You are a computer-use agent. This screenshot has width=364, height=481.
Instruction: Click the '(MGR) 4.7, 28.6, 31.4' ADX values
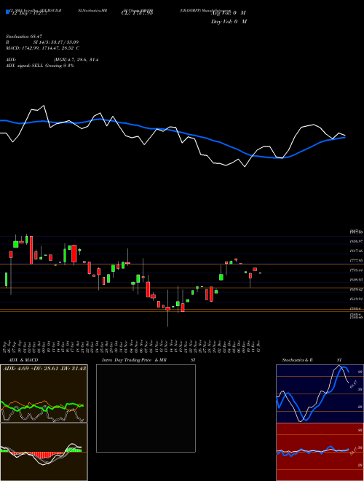coord(76,60)
